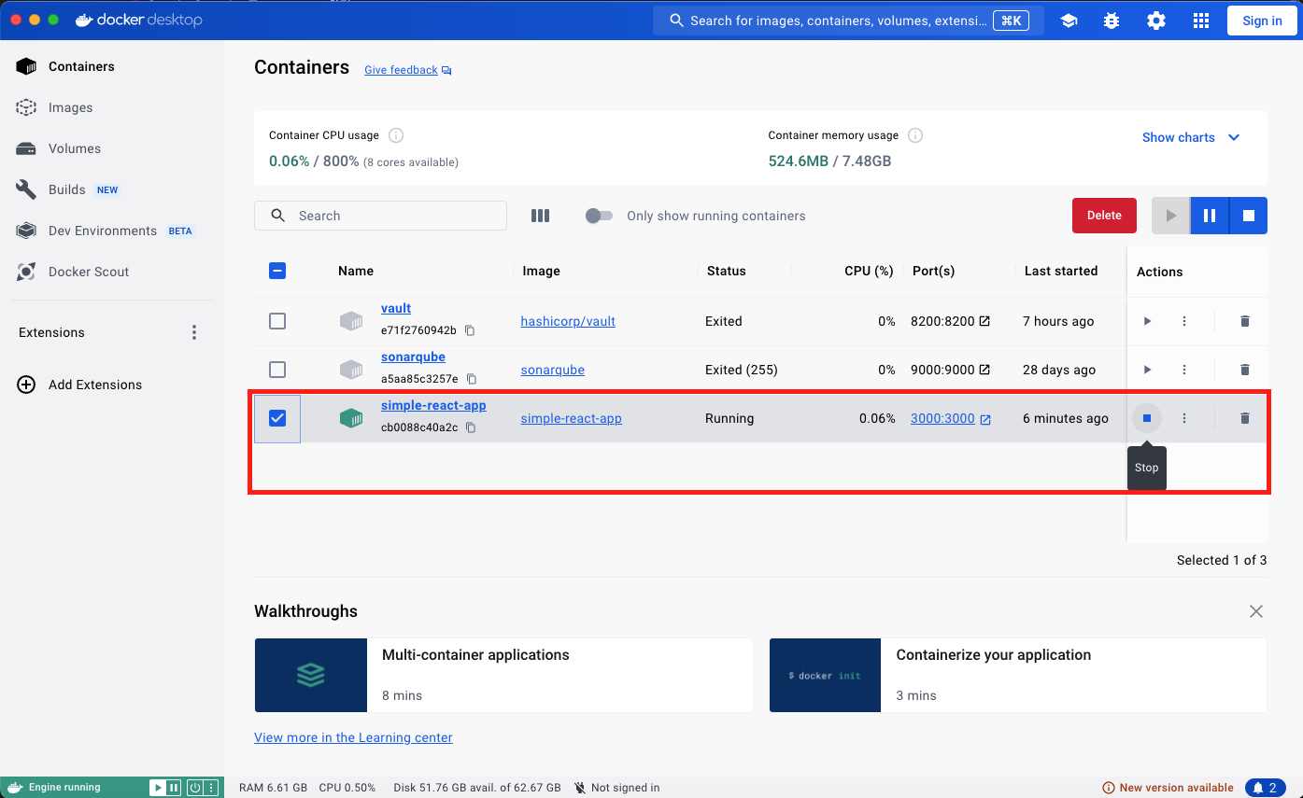Open Containerize your application walkthrough

(1018, 676)
